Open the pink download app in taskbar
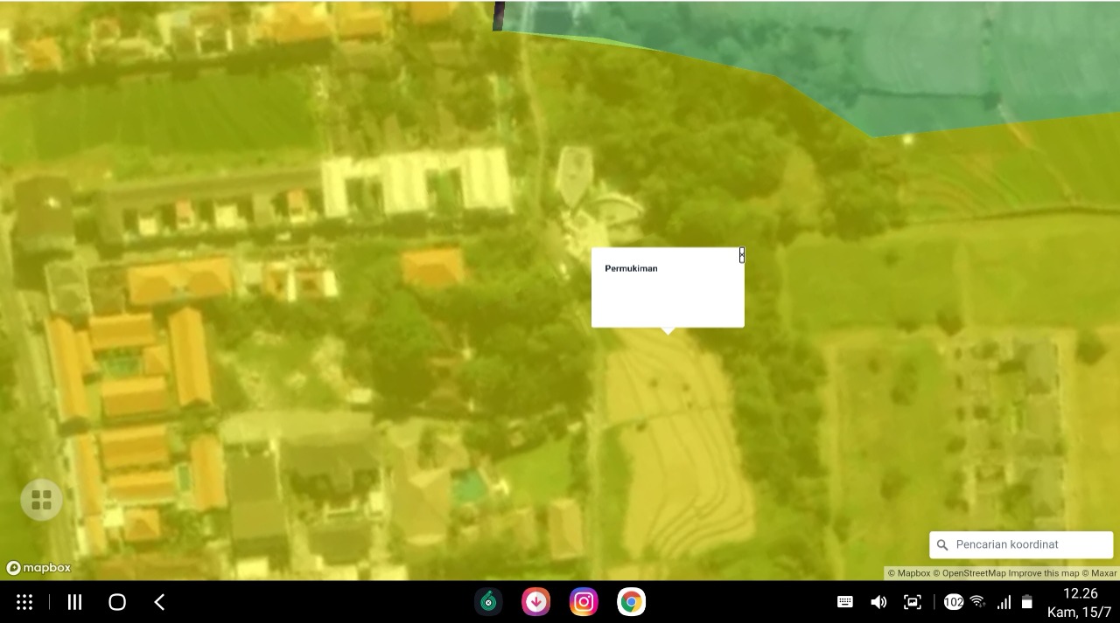This screenshot has height=623, width=1120. click(x=535, y=602)
